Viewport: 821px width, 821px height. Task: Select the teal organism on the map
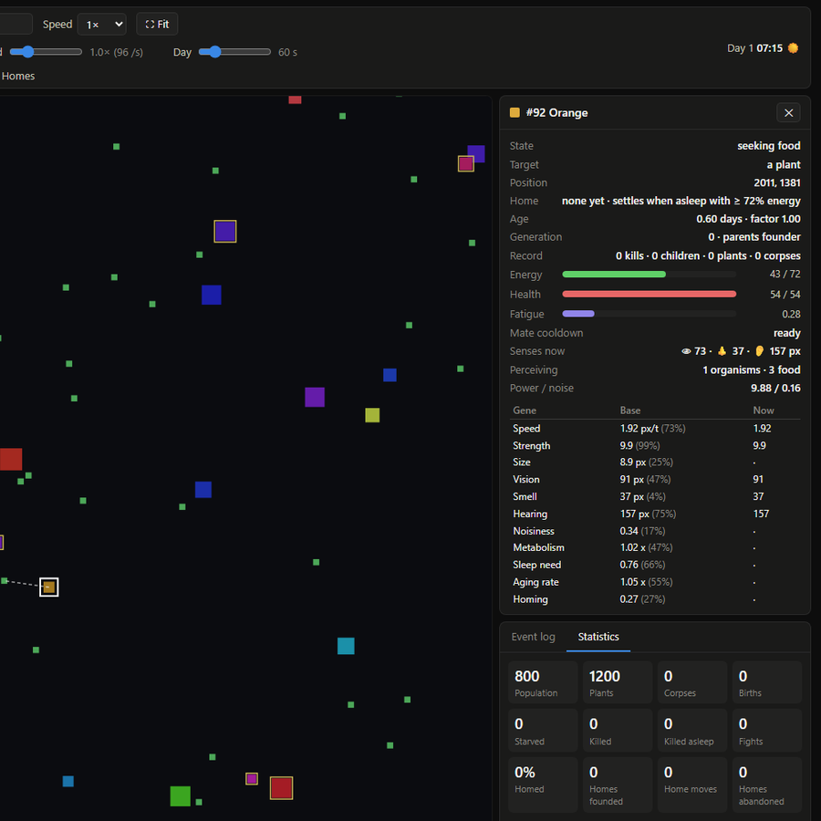[x=346, y=646]
